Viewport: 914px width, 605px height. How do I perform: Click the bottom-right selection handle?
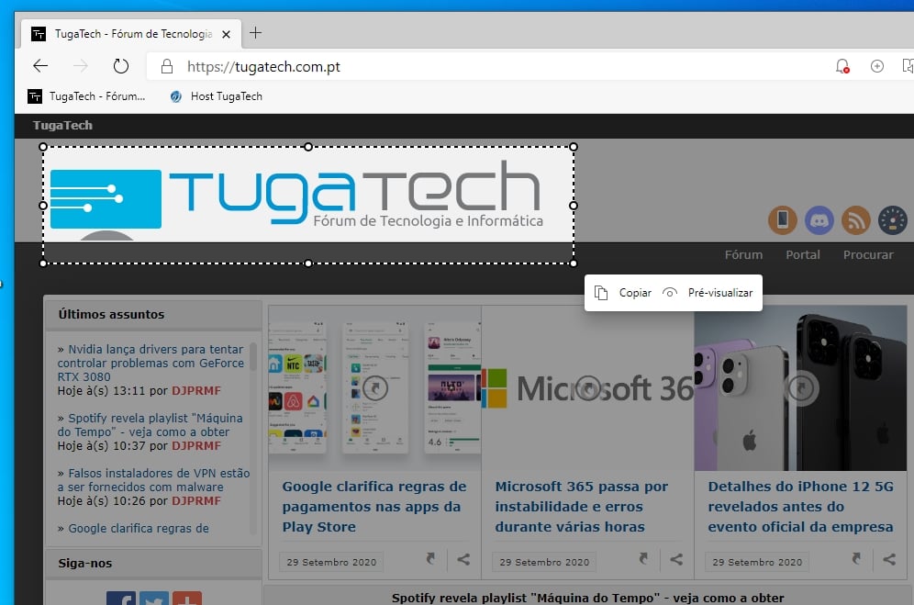[574, 263]
